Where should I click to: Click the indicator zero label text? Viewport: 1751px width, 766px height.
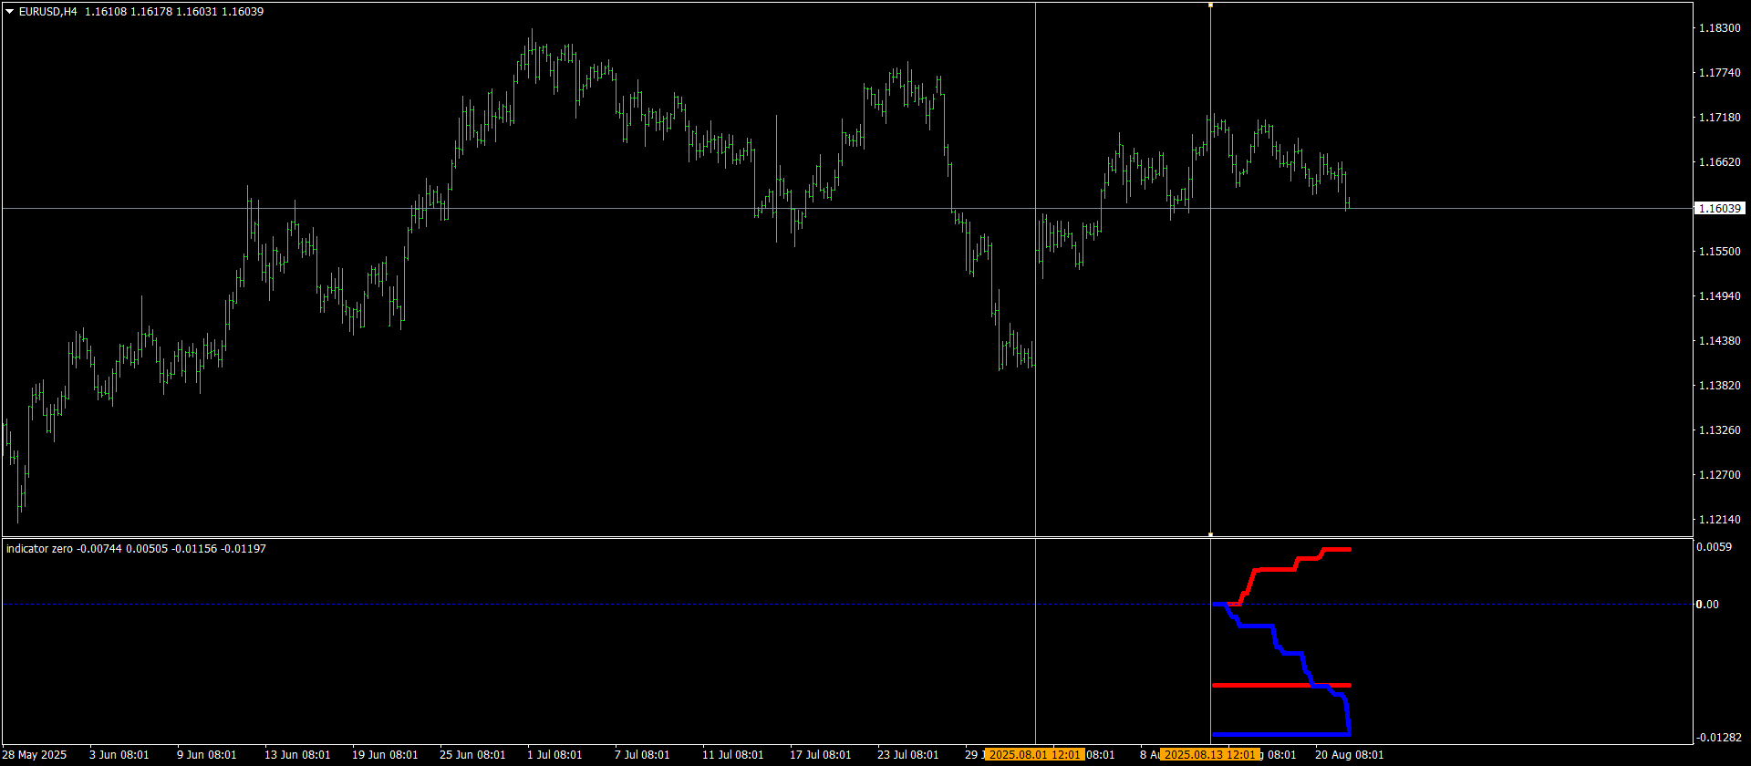click(39, 549)
